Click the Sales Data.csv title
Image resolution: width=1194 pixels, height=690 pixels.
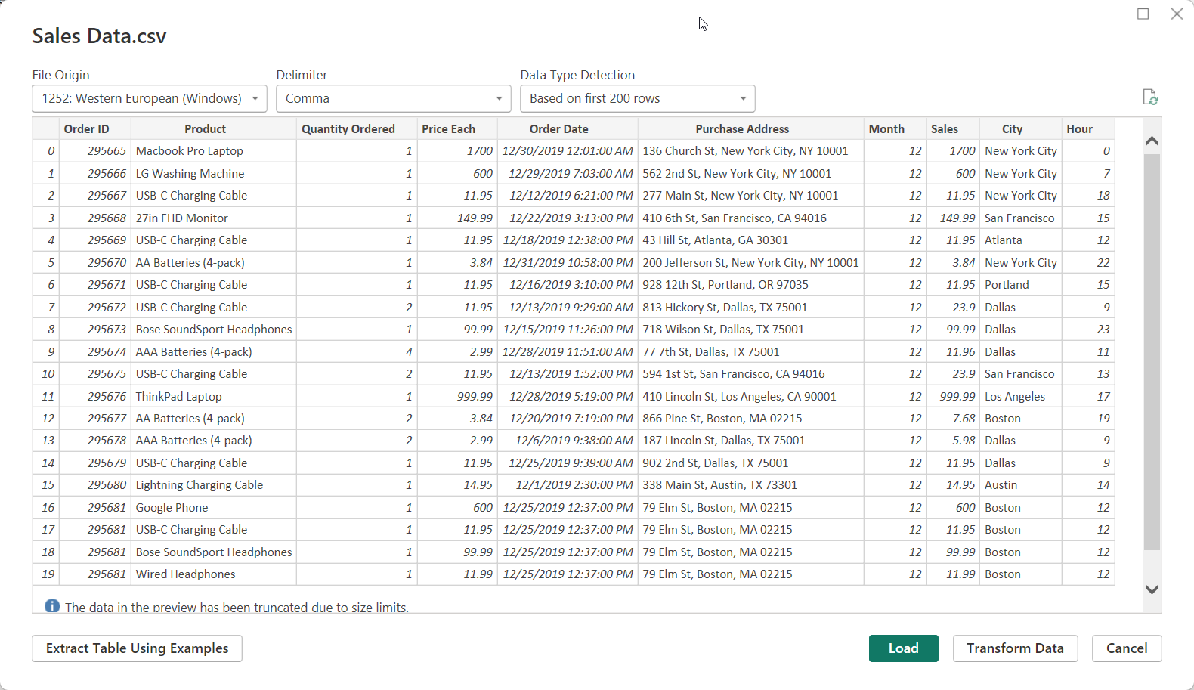tap(99, 36)
